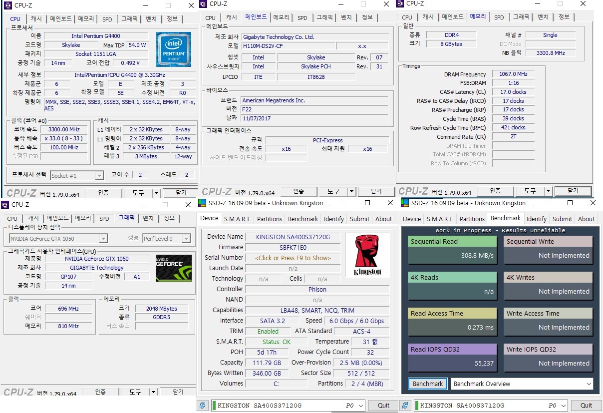
Task: Click the Intel Pentium logo in CPU tab
Action: click(173, 49)
